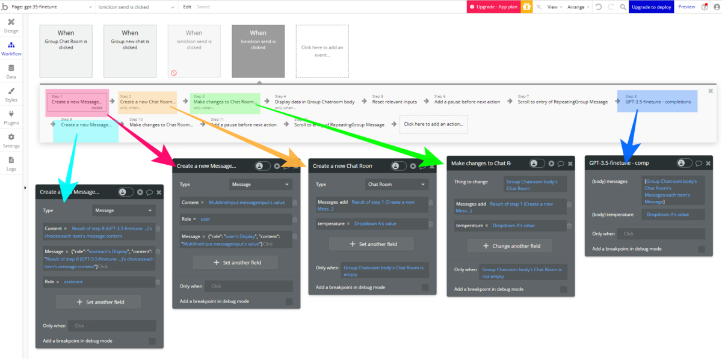
Task: Open the Chat Room type dropdown
Action: pos(397,185)
